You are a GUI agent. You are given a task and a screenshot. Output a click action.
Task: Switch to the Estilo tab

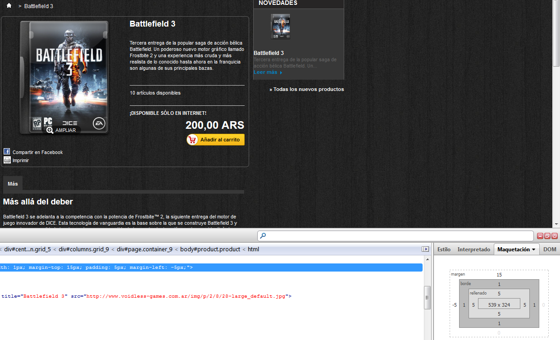click(x=444, y=249)
